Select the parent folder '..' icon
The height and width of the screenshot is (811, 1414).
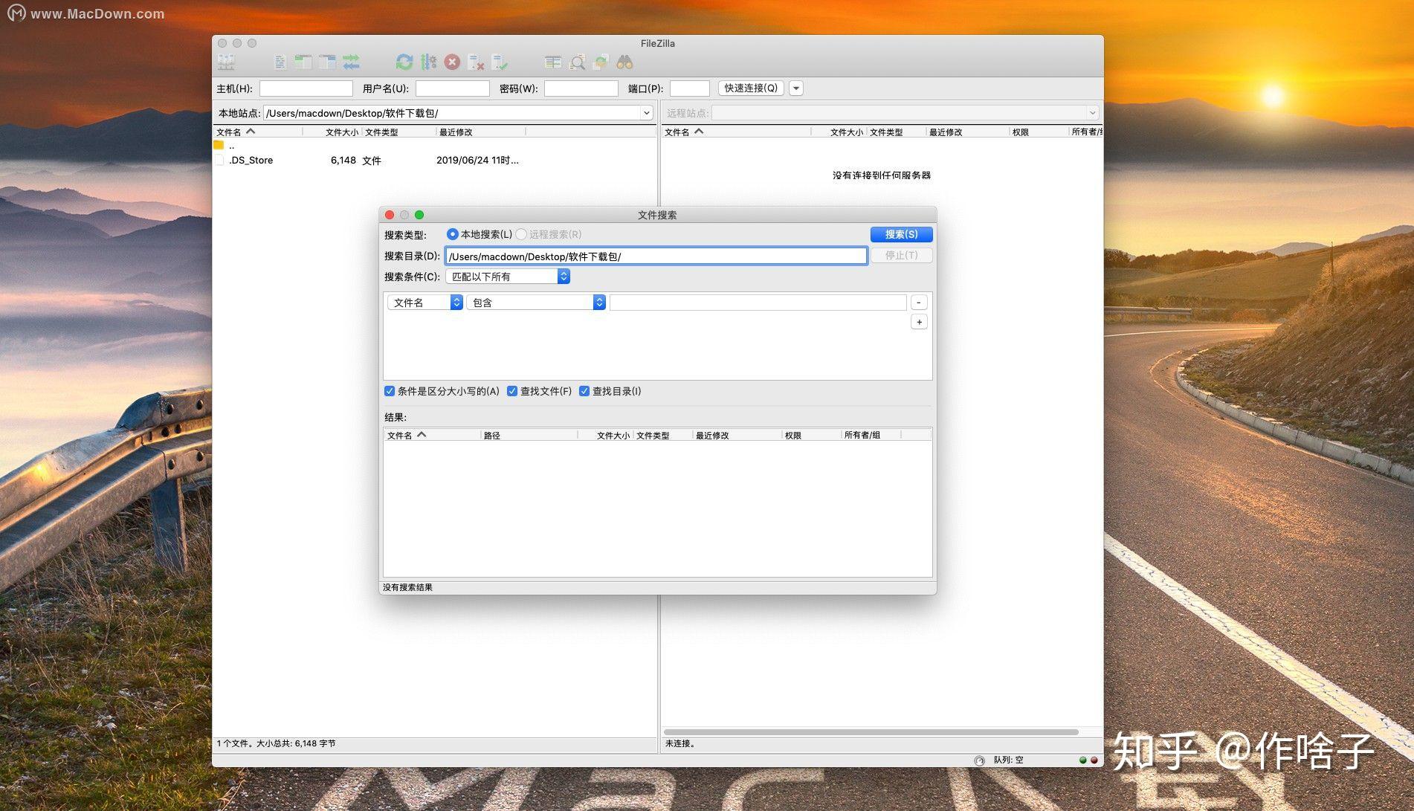click(x=219, y=146)
